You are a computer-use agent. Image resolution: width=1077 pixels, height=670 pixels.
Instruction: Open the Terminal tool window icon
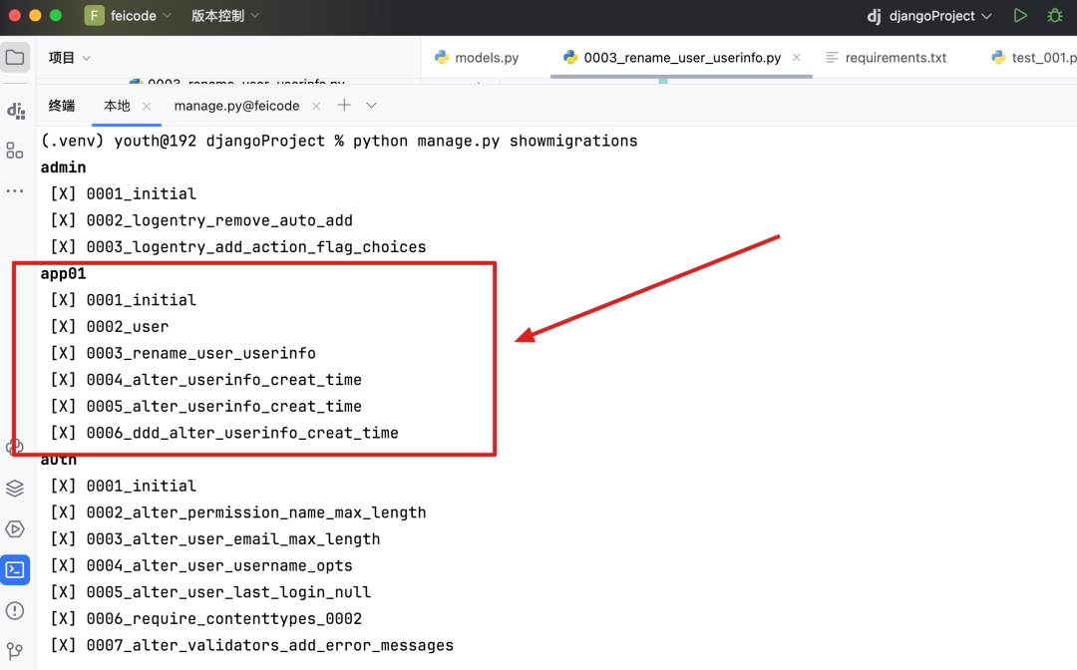pyautogui.click(x=15, y=569)
